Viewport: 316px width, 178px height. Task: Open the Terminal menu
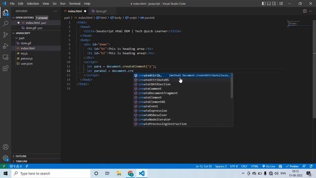pos(75,3)
